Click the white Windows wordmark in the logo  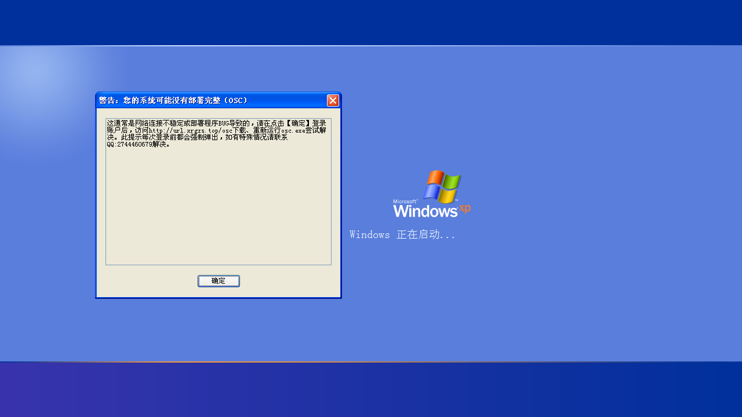pos(425,211)
